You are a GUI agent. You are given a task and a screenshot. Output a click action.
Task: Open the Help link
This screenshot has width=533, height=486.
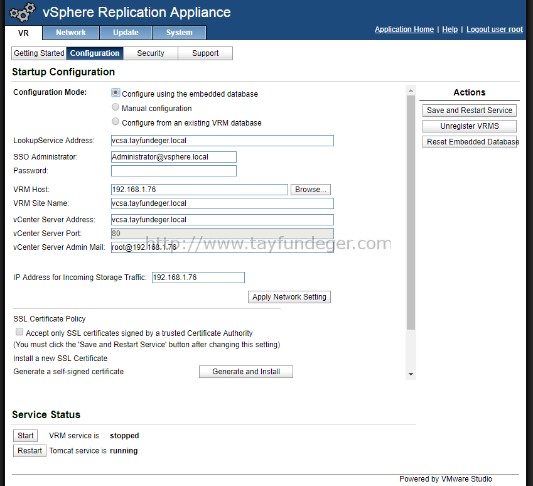point(450,30)
